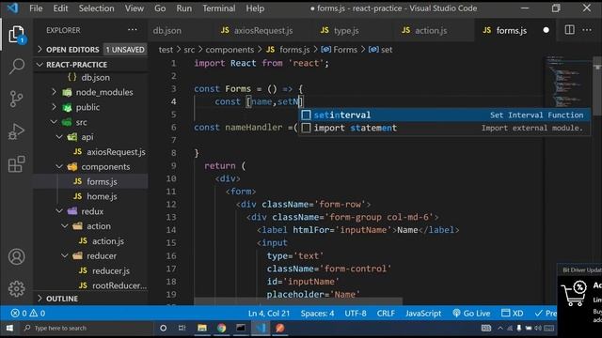The image size is (602, 338).
Task: Open the Terminal menu
Action: tap(219, 8)
